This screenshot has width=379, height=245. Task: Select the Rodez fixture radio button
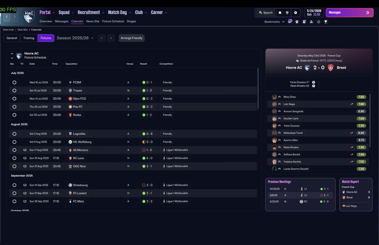pos(14,115)
